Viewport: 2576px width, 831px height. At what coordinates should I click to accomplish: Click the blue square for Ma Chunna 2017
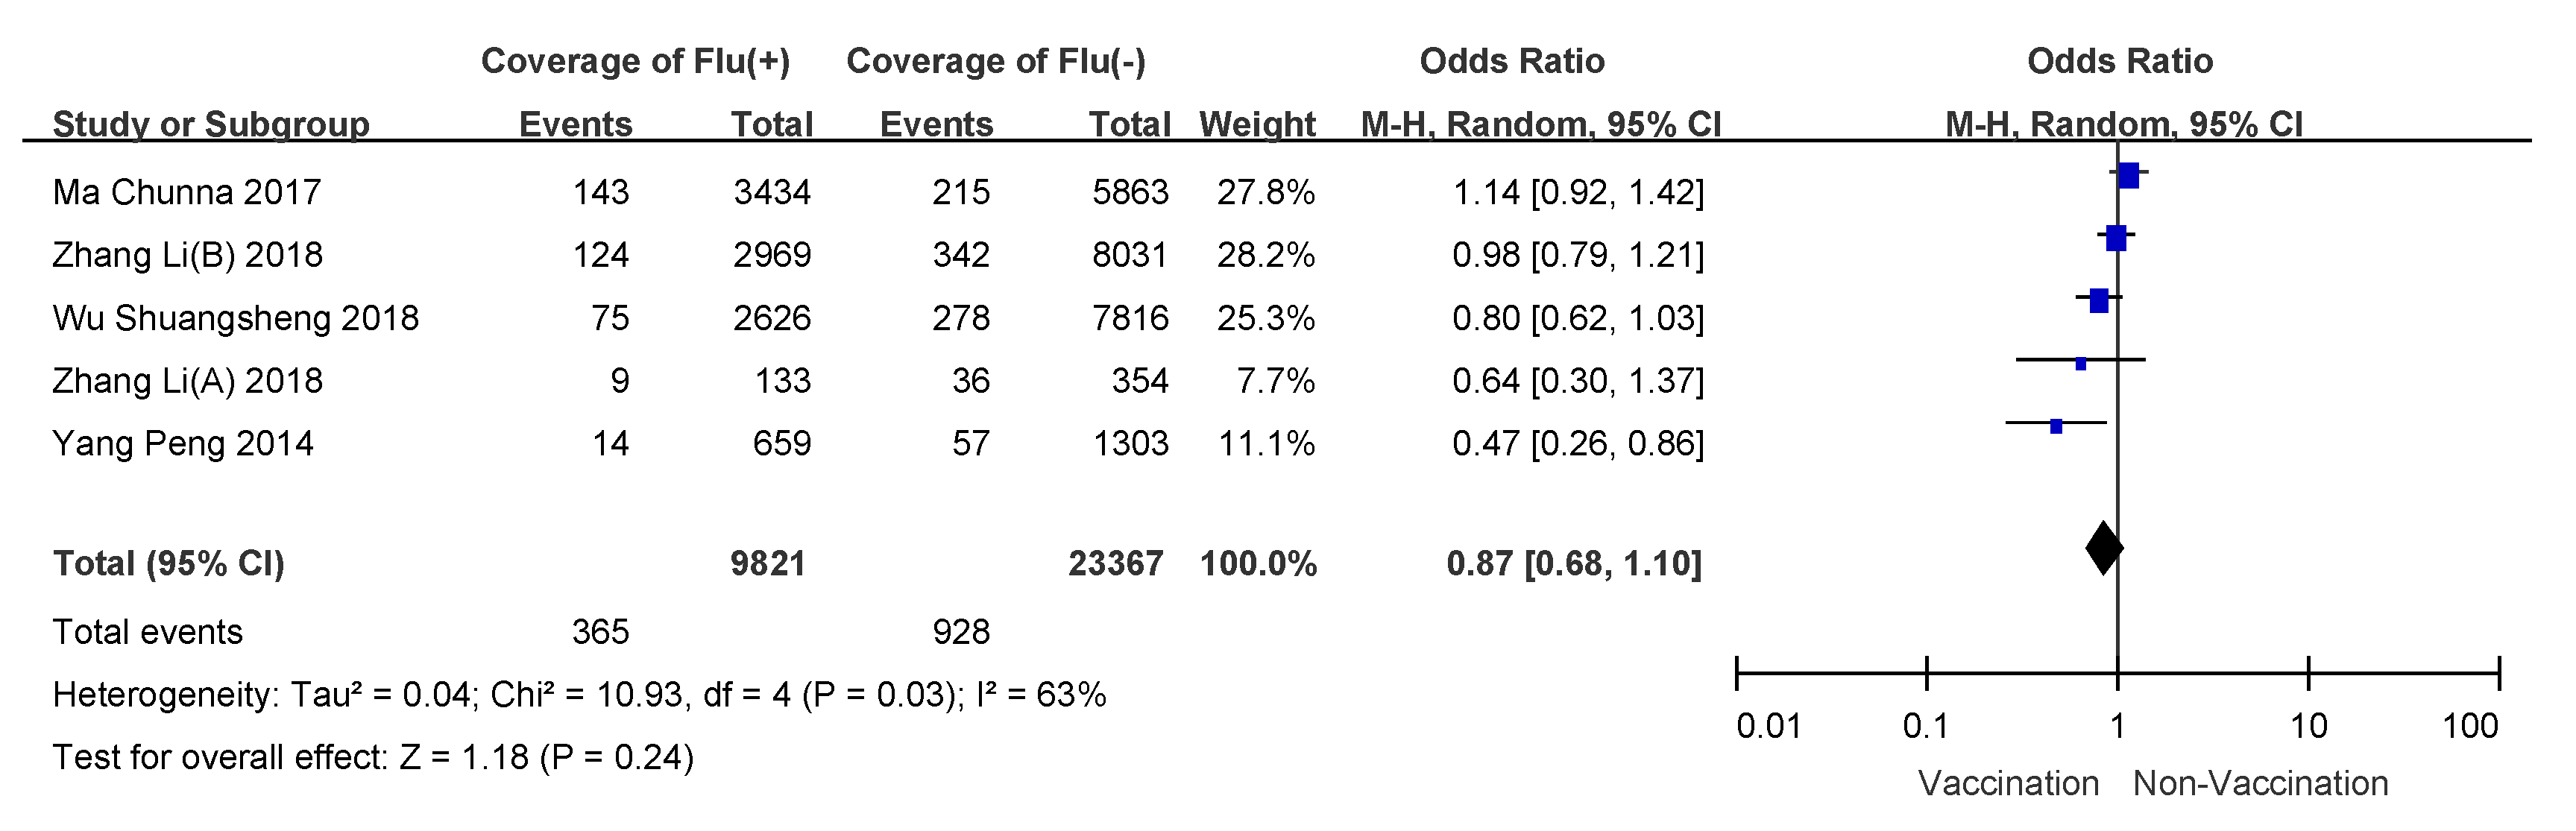coord(2128,176)
